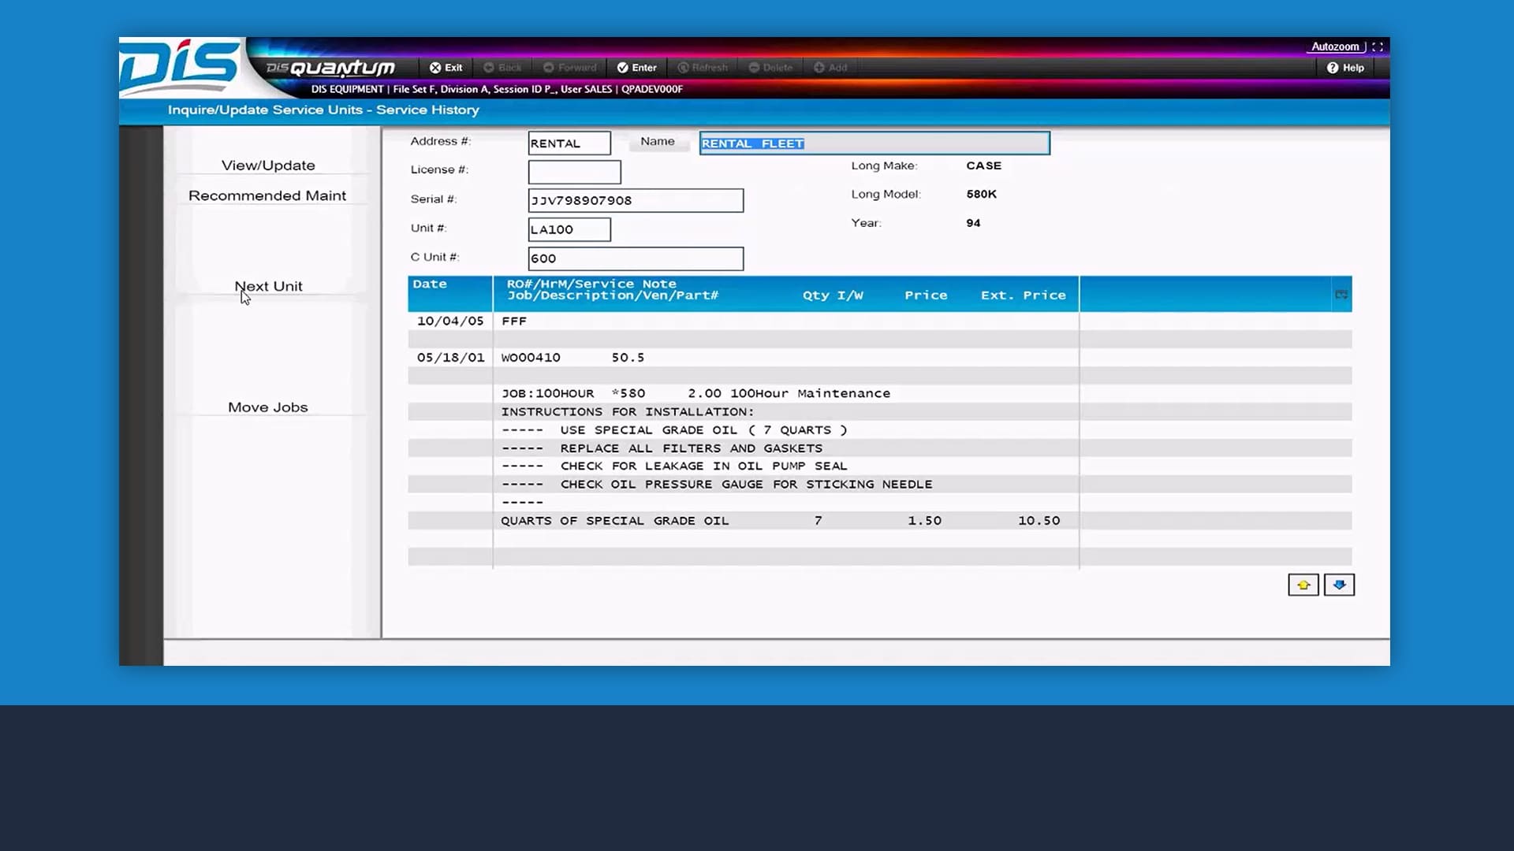The image size is (1514, 851).
Task: Click the blue page-down arrow button
Action: (1339, 585)
